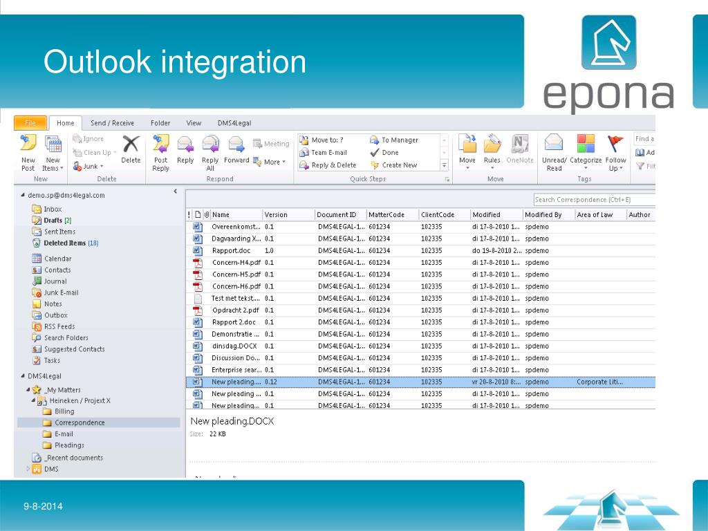Open the Contacts folder
The image size is (708, 531).
coord(51,270)
